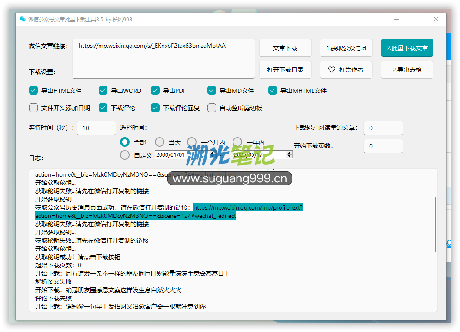
Task: Select the 自定义 date range radio
Action: pos(125,155)
